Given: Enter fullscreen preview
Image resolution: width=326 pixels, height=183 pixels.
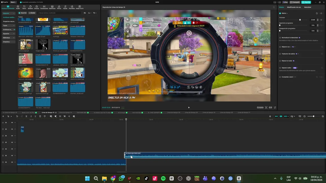Looking at the screenshot, I should pyautogui.click(x=275, y=108).
